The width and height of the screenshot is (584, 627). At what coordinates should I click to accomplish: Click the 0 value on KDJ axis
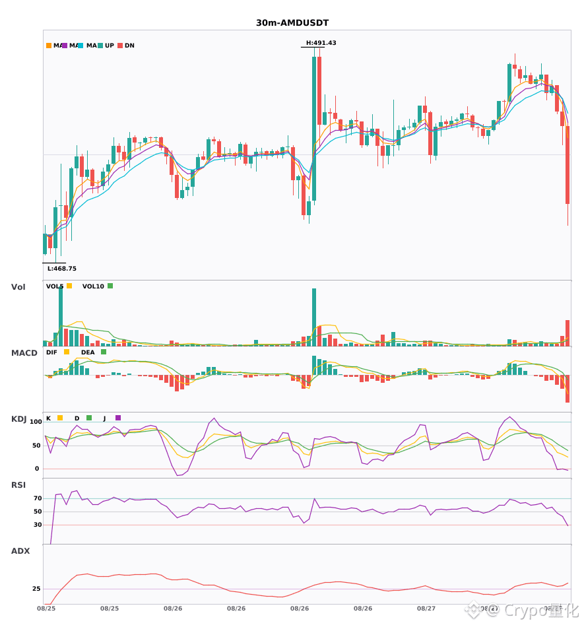click(x=37, y=469)
